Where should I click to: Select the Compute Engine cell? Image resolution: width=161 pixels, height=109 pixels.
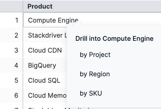tap(53, 20)
